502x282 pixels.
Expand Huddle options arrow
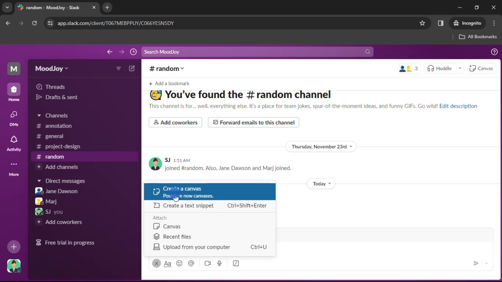point(460,68)
